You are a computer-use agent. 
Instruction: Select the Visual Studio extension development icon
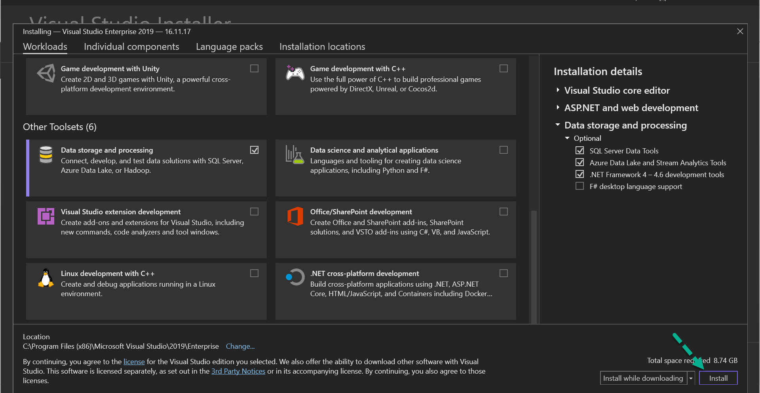[46, 216]
